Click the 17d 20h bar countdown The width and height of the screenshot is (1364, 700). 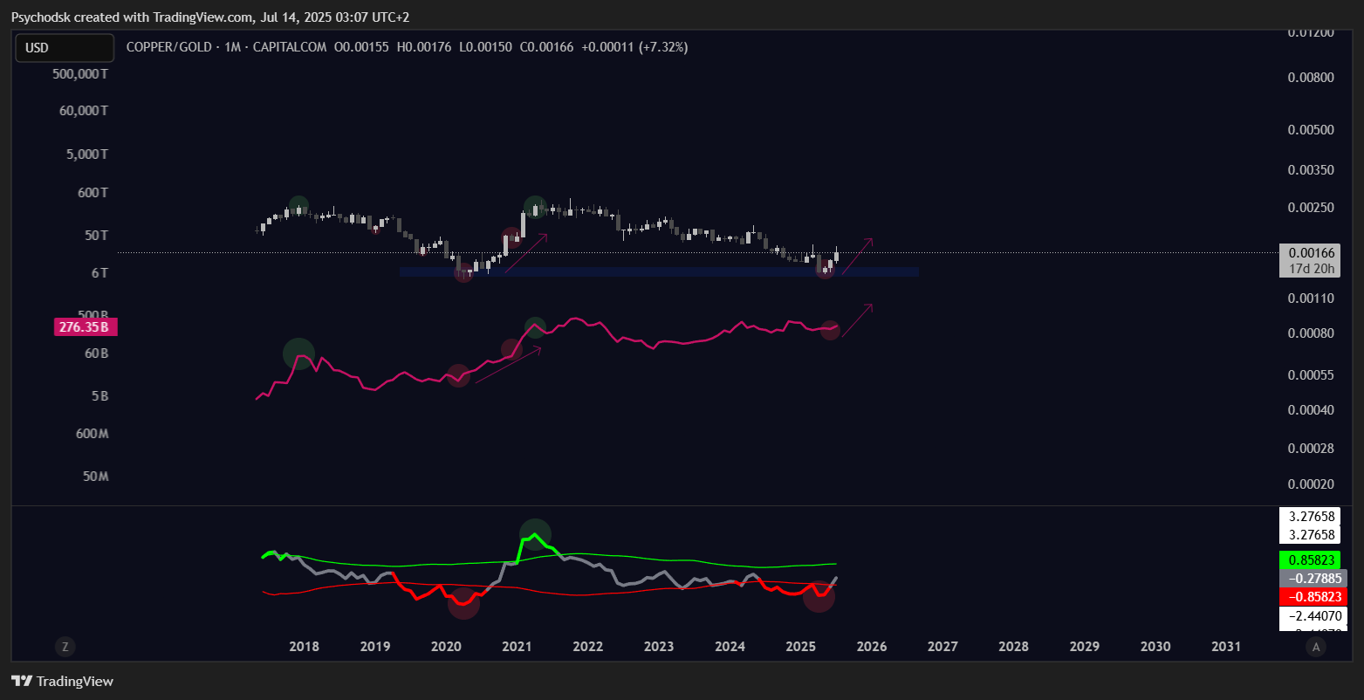click(x=1313, y=269)
